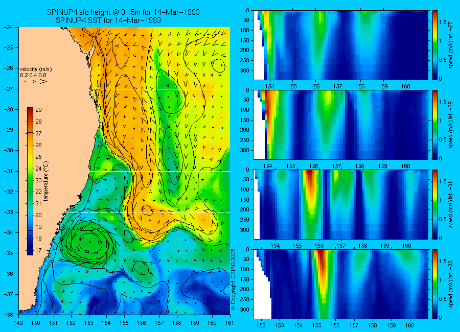
Task: Click the "17" temperature color bar value
Action: [39, 250]
